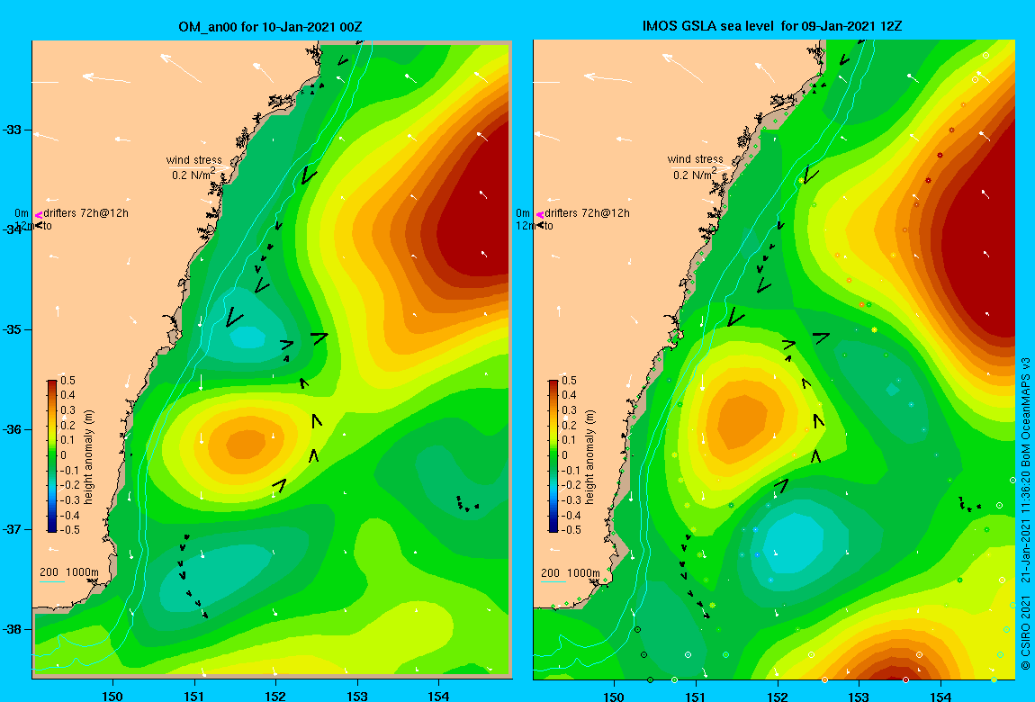Click the cyan cold eddy near -37 in right map
The image size is (1035, 702).
pyautogui.click(x=794, y=544)
